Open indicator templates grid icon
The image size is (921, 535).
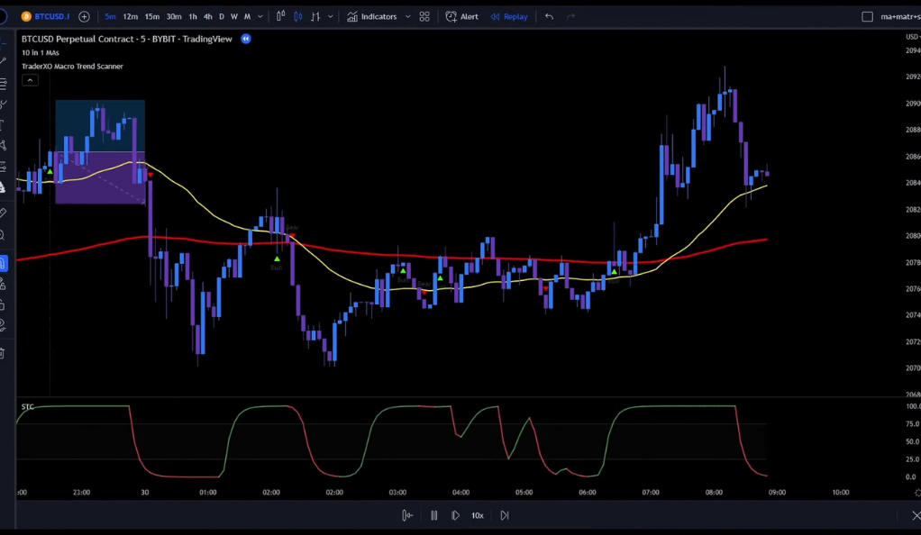424,16
